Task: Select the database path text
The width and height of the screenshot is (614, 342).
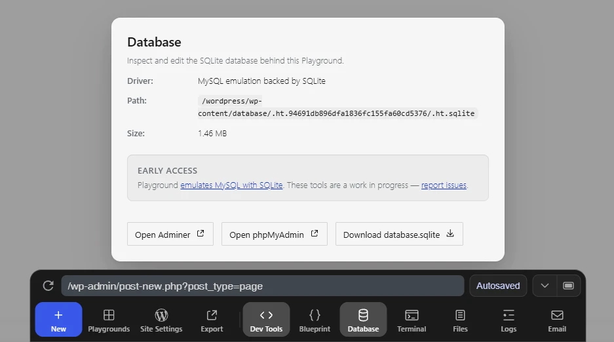Action: click(337, 107)
